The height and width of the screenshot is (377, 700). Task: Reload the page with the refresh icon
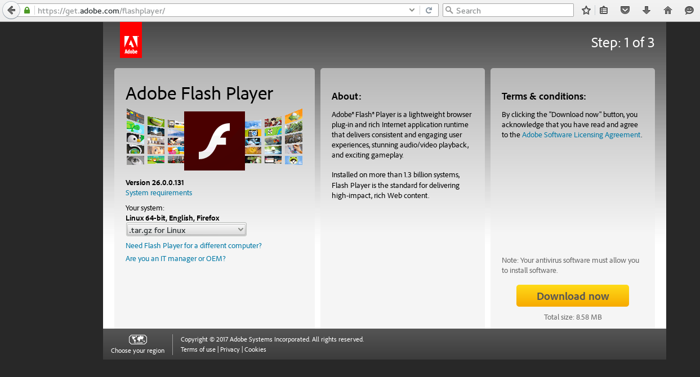tap(429, 10)
